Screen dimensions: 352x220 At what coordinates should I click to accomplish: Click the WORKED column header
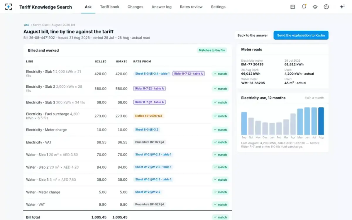[122, 62]
